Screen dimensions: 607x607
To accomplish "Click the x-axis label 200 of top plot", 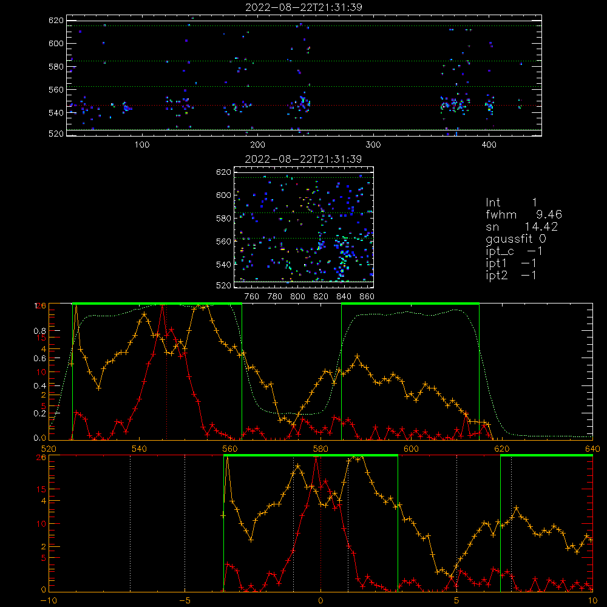I will (x=257, y=145).
